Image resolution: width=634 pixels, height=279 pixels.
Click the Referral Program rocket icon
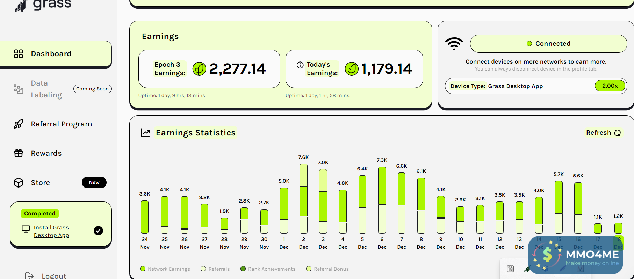[19, 124]
